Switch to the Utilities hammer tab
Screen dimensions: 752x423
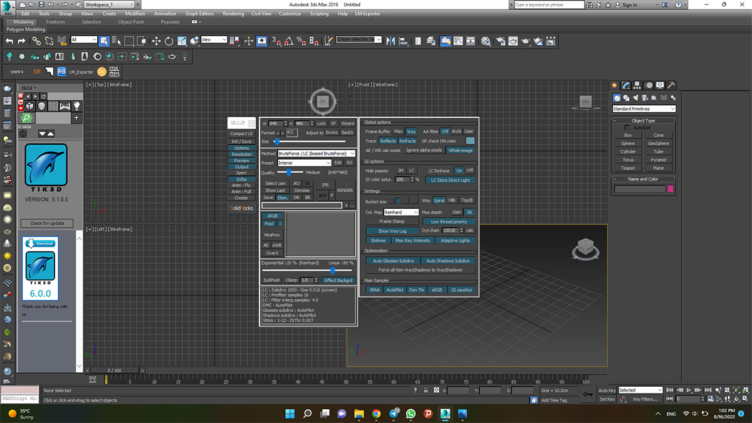671,85
